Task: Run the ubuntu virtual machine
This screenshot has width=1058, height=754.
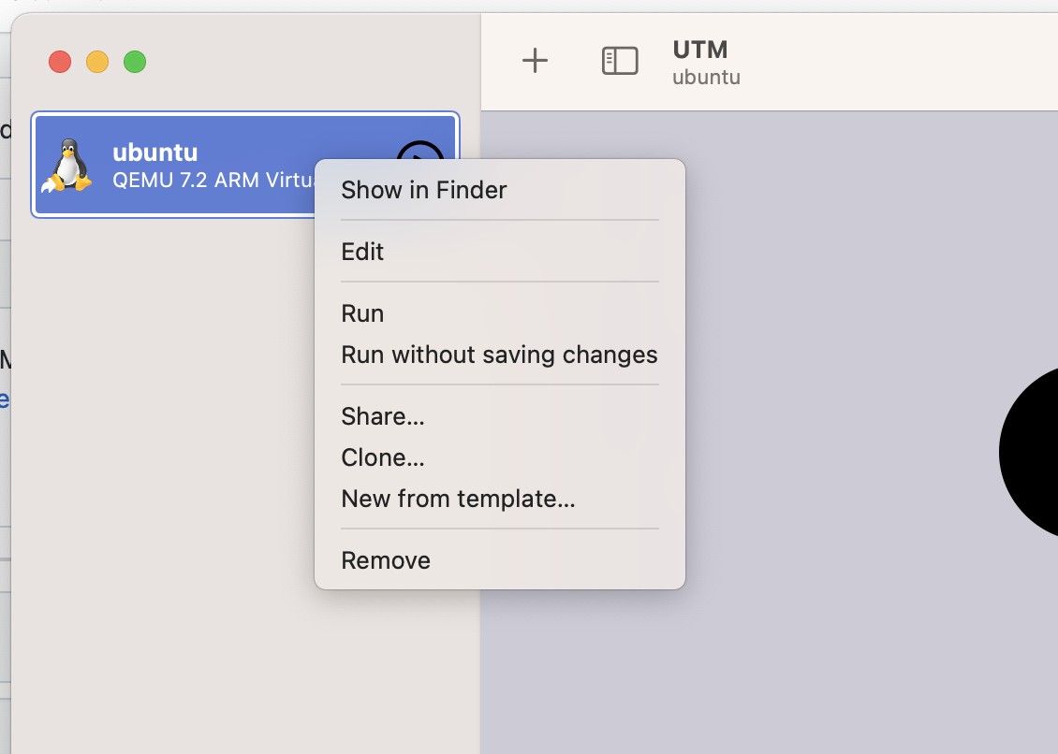Action: point(362,313)
